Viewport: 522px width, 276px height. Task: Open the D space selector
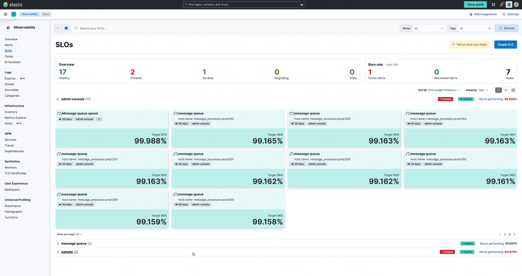[x=14, y=14]
